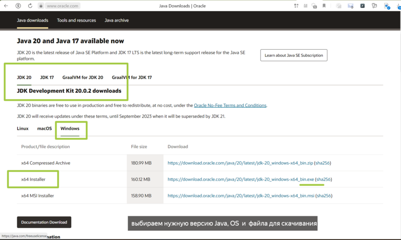The image size is (401, 240).
Task: Download the windows-x64_bin.exe installer link
Action: (x=241, y=179)
